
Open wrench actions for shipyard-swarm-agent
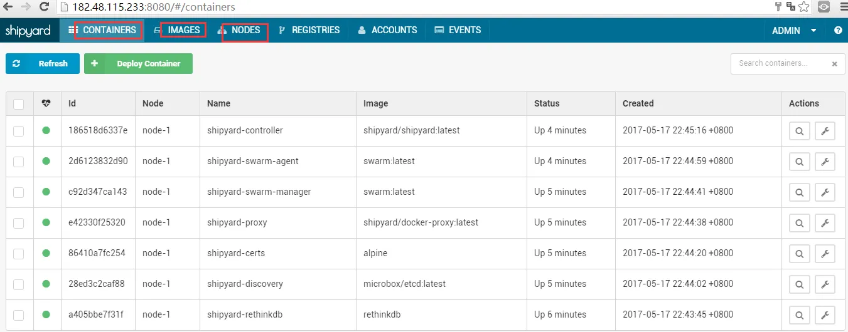[x=825, y=162]
